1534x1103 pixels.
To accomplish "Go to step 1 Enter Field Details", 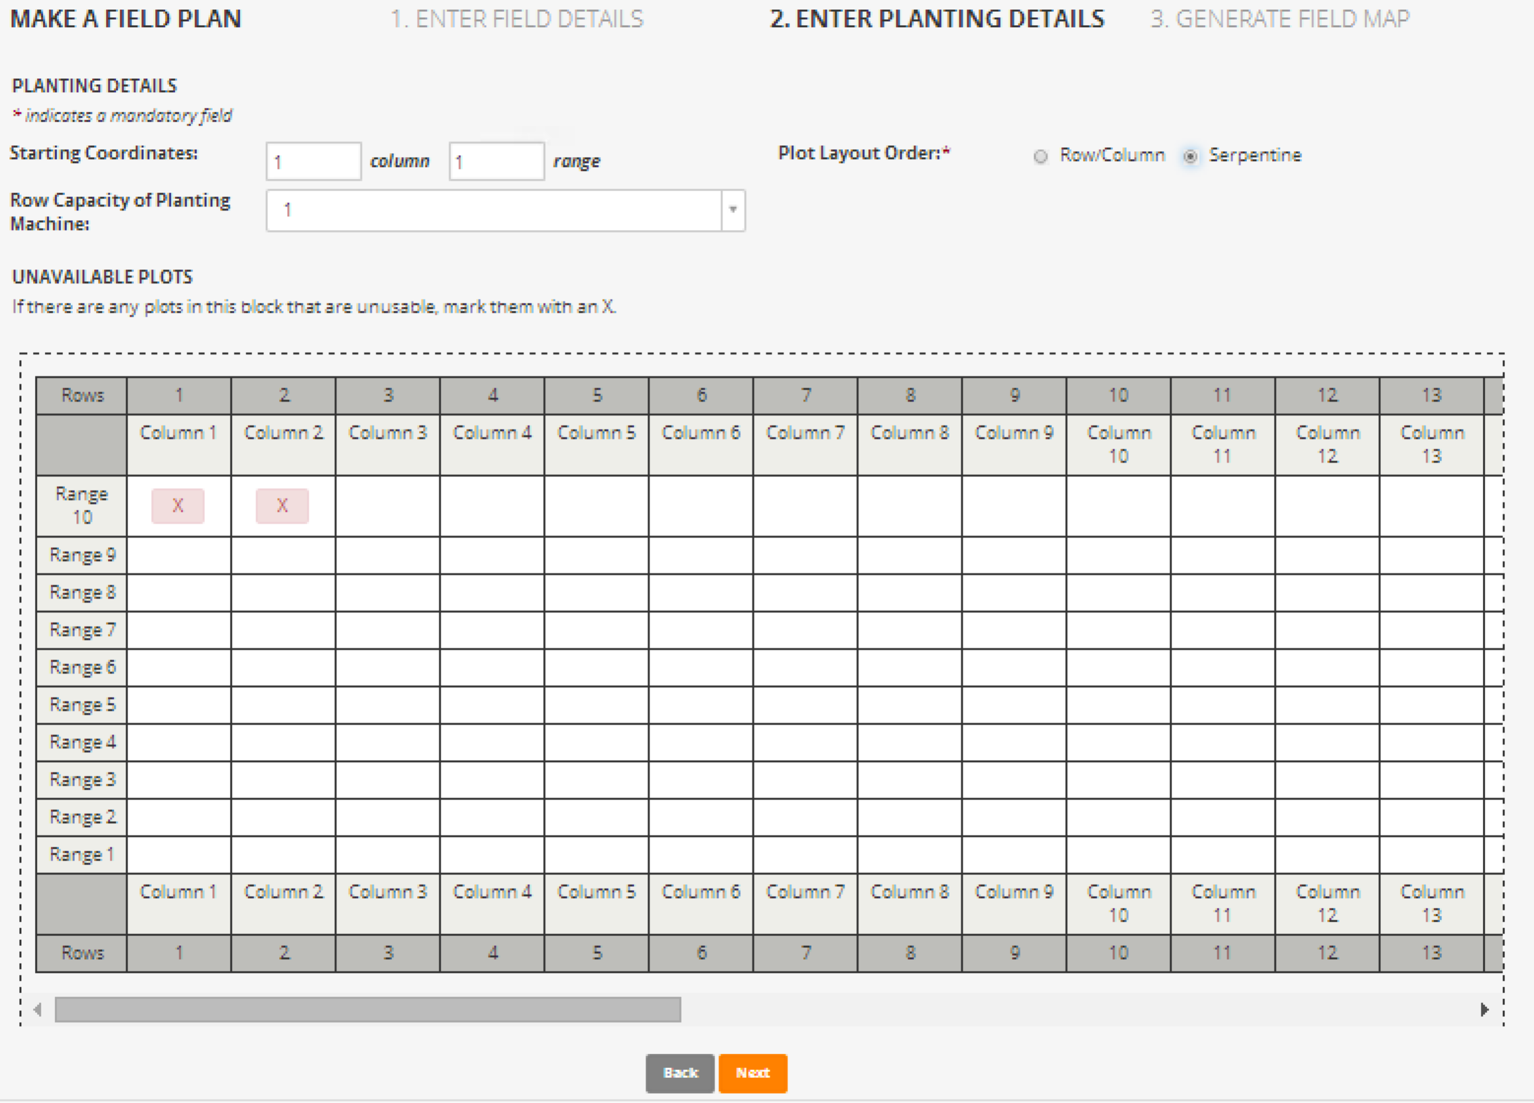I will click(x=517, y=19).
